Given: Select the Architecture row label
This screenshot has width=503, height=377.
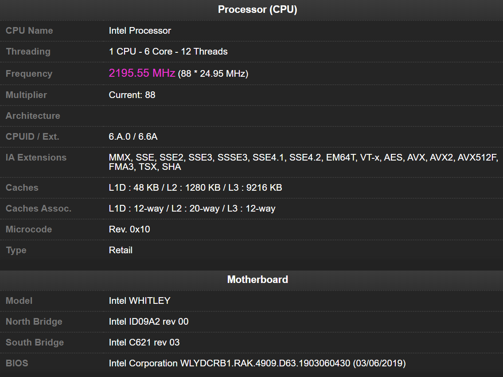Looking at the screenshot, I should coord(33,116).
